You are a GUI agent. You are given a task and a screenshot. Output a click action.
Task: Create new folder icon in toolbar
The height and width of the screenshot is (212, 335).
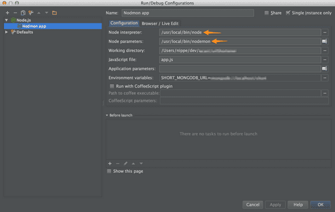pyautogui.click(x=55, y=13)
